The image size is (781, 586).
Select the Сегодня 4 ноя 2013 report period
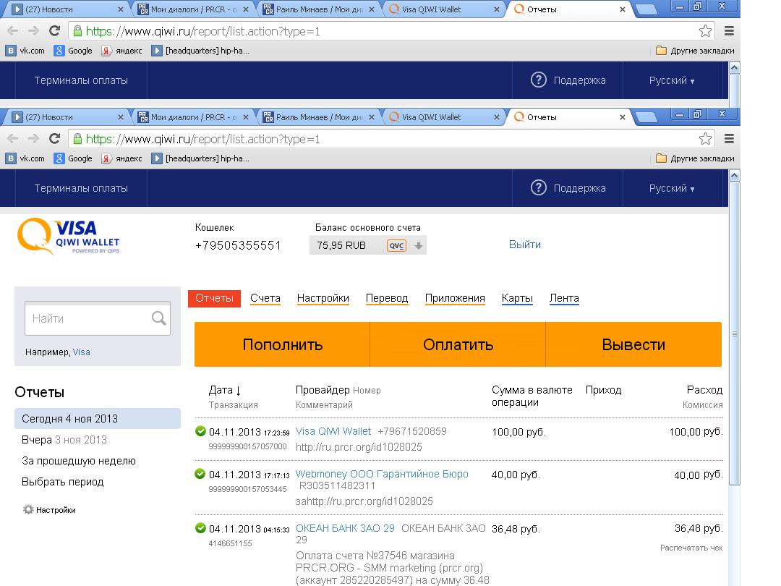[97, 419]
